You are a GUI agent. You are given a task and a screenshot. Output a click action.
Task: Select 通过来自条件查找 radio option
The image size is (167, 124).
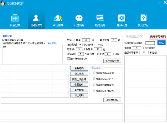coord(94,91)
